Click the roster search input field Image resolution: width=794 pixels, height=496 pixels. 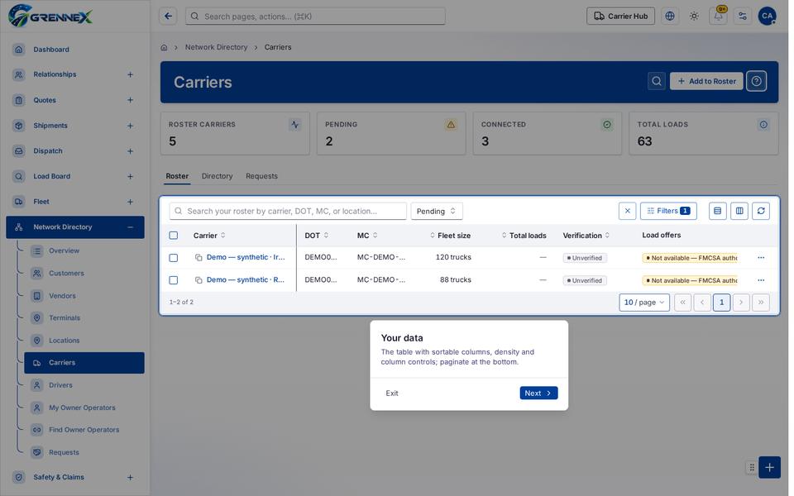pyautogui.click(x=288, y=211)
